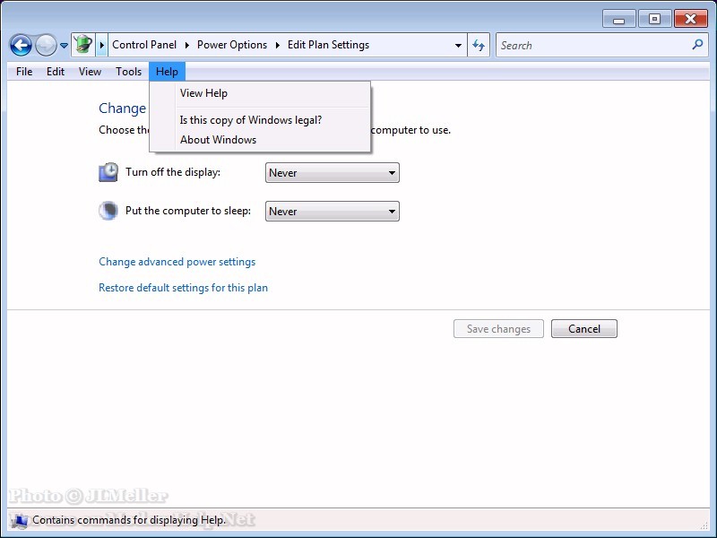The width and height of the screenshot is (717, 538).
Task: Click the display monitor clock icon
Action: pyautogui.click(x=108, y=172)
